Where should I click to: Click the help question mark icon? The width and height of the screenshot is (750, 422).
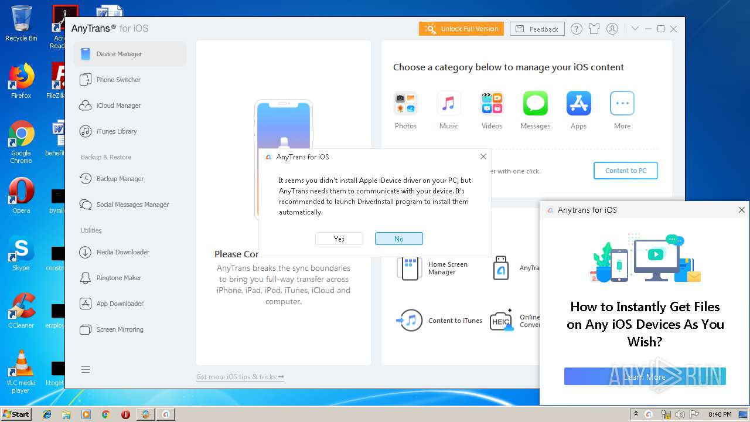(577, 29)
